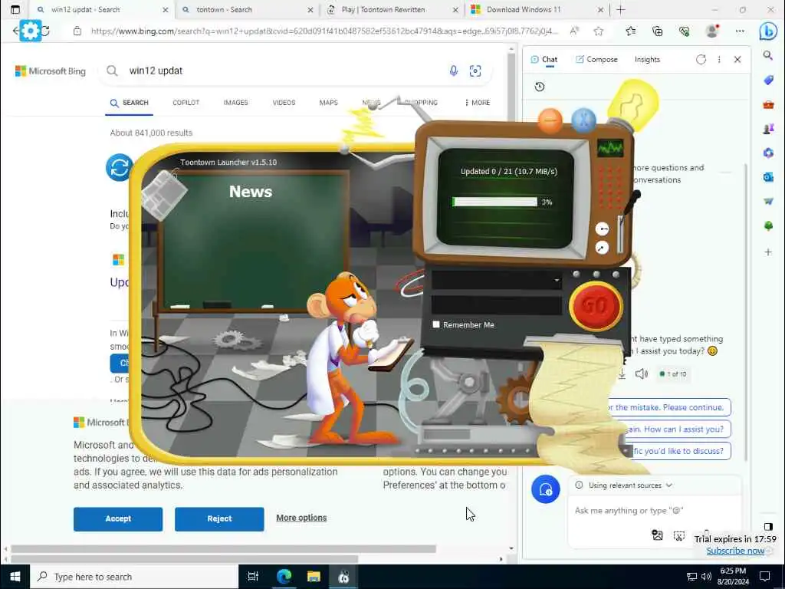Click the red GO button in Toontown Launcher
Screen dimensions: 785x589
point(595,305)
